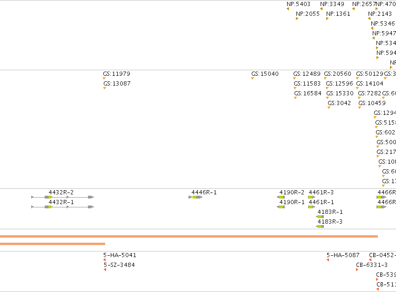This screenshot has height=292, width=396.
Task: Click the GS:3042 feature label
Action: (339, 103)
